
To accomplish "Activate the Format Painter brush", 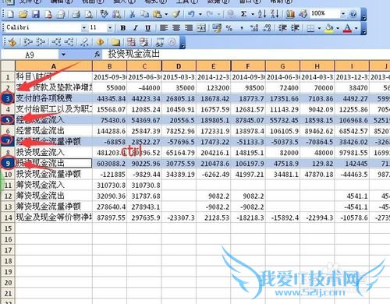I will point(176,14).
